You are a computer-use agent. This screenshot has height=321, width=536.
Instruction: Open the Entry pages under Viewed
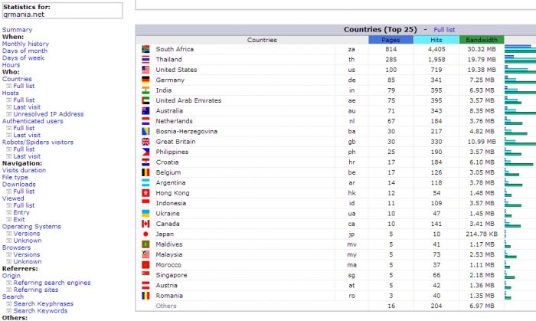point(21,212)
